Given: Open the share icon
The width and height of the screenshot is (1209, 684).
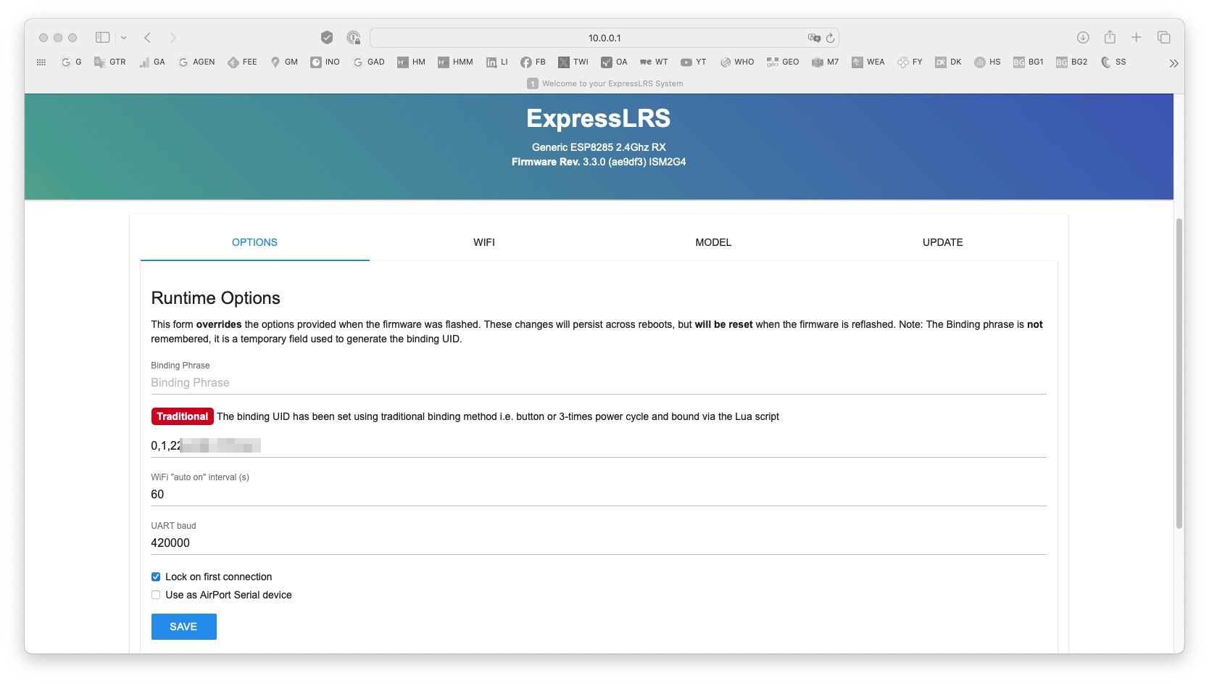Looking at the screenshot, I should pyautogui.click(x=1110, y=37).
